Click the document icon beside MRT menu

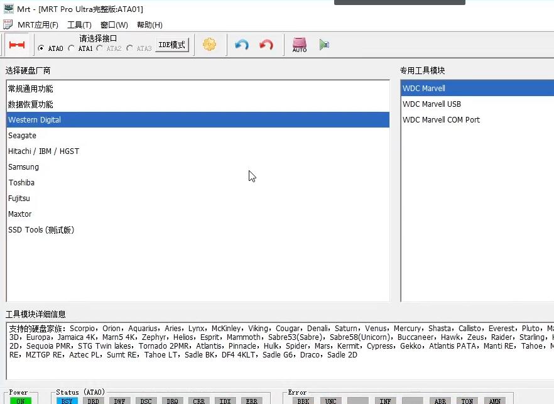[8, 25]
